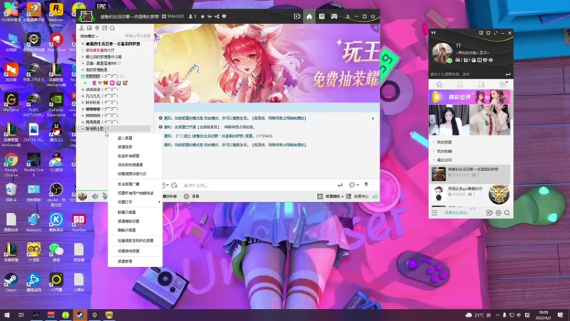
Task: Open the YY channel home icon in the title bar
Action: 309,16
